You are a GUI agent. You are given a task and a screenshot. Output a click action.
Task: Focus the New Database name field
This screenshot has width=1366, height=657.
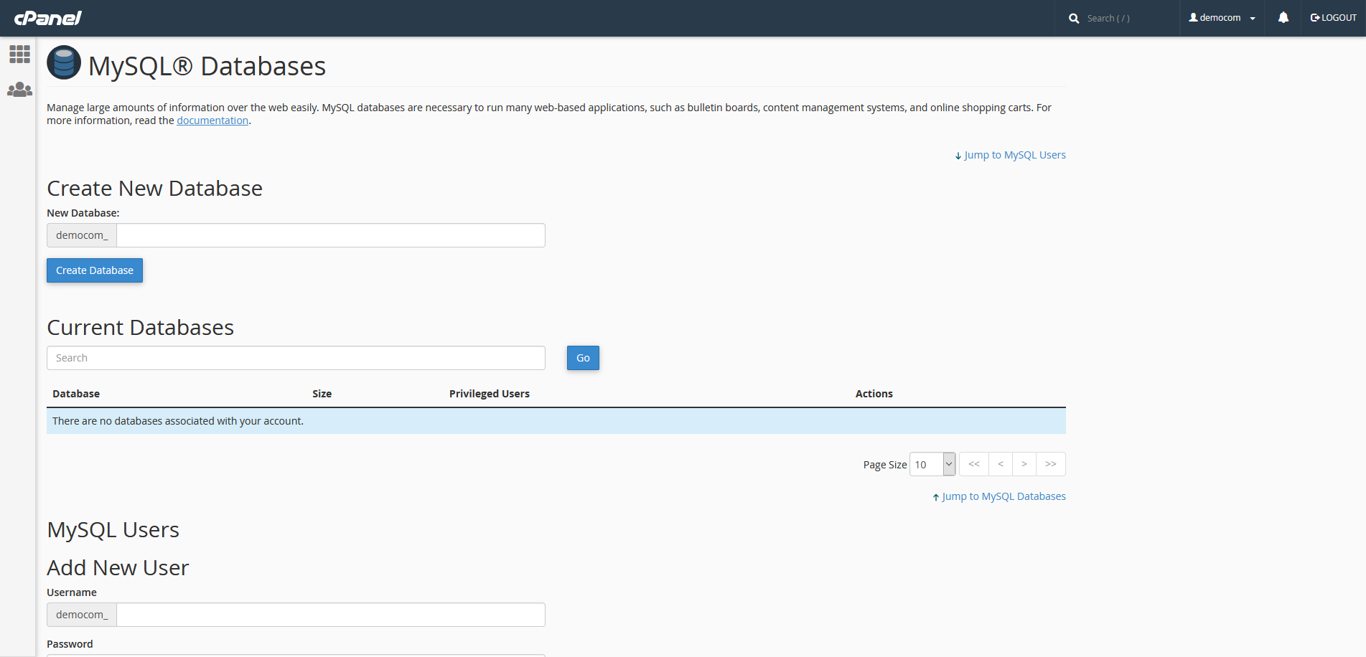coord(330,235)
